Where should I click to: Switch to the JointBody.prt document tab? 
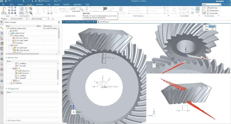104,22
